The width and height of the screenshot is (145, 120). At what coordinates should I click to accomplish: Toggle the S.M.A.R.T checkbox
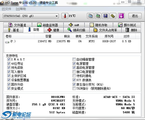9,59
